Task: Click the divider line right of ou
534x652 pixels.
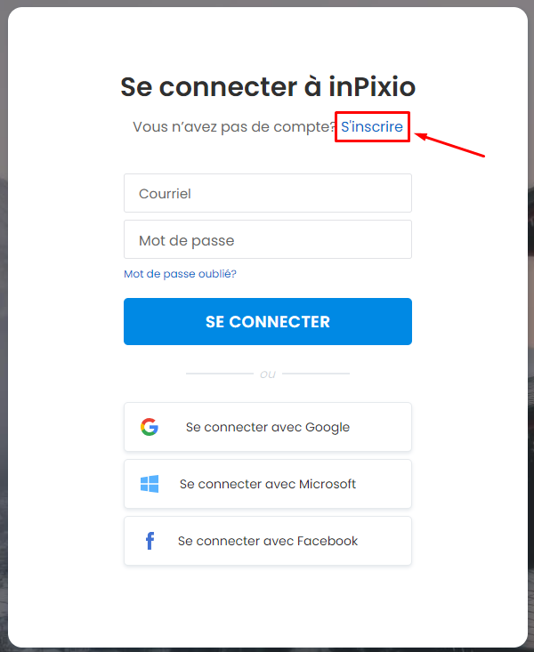Action: coord(316,374)
